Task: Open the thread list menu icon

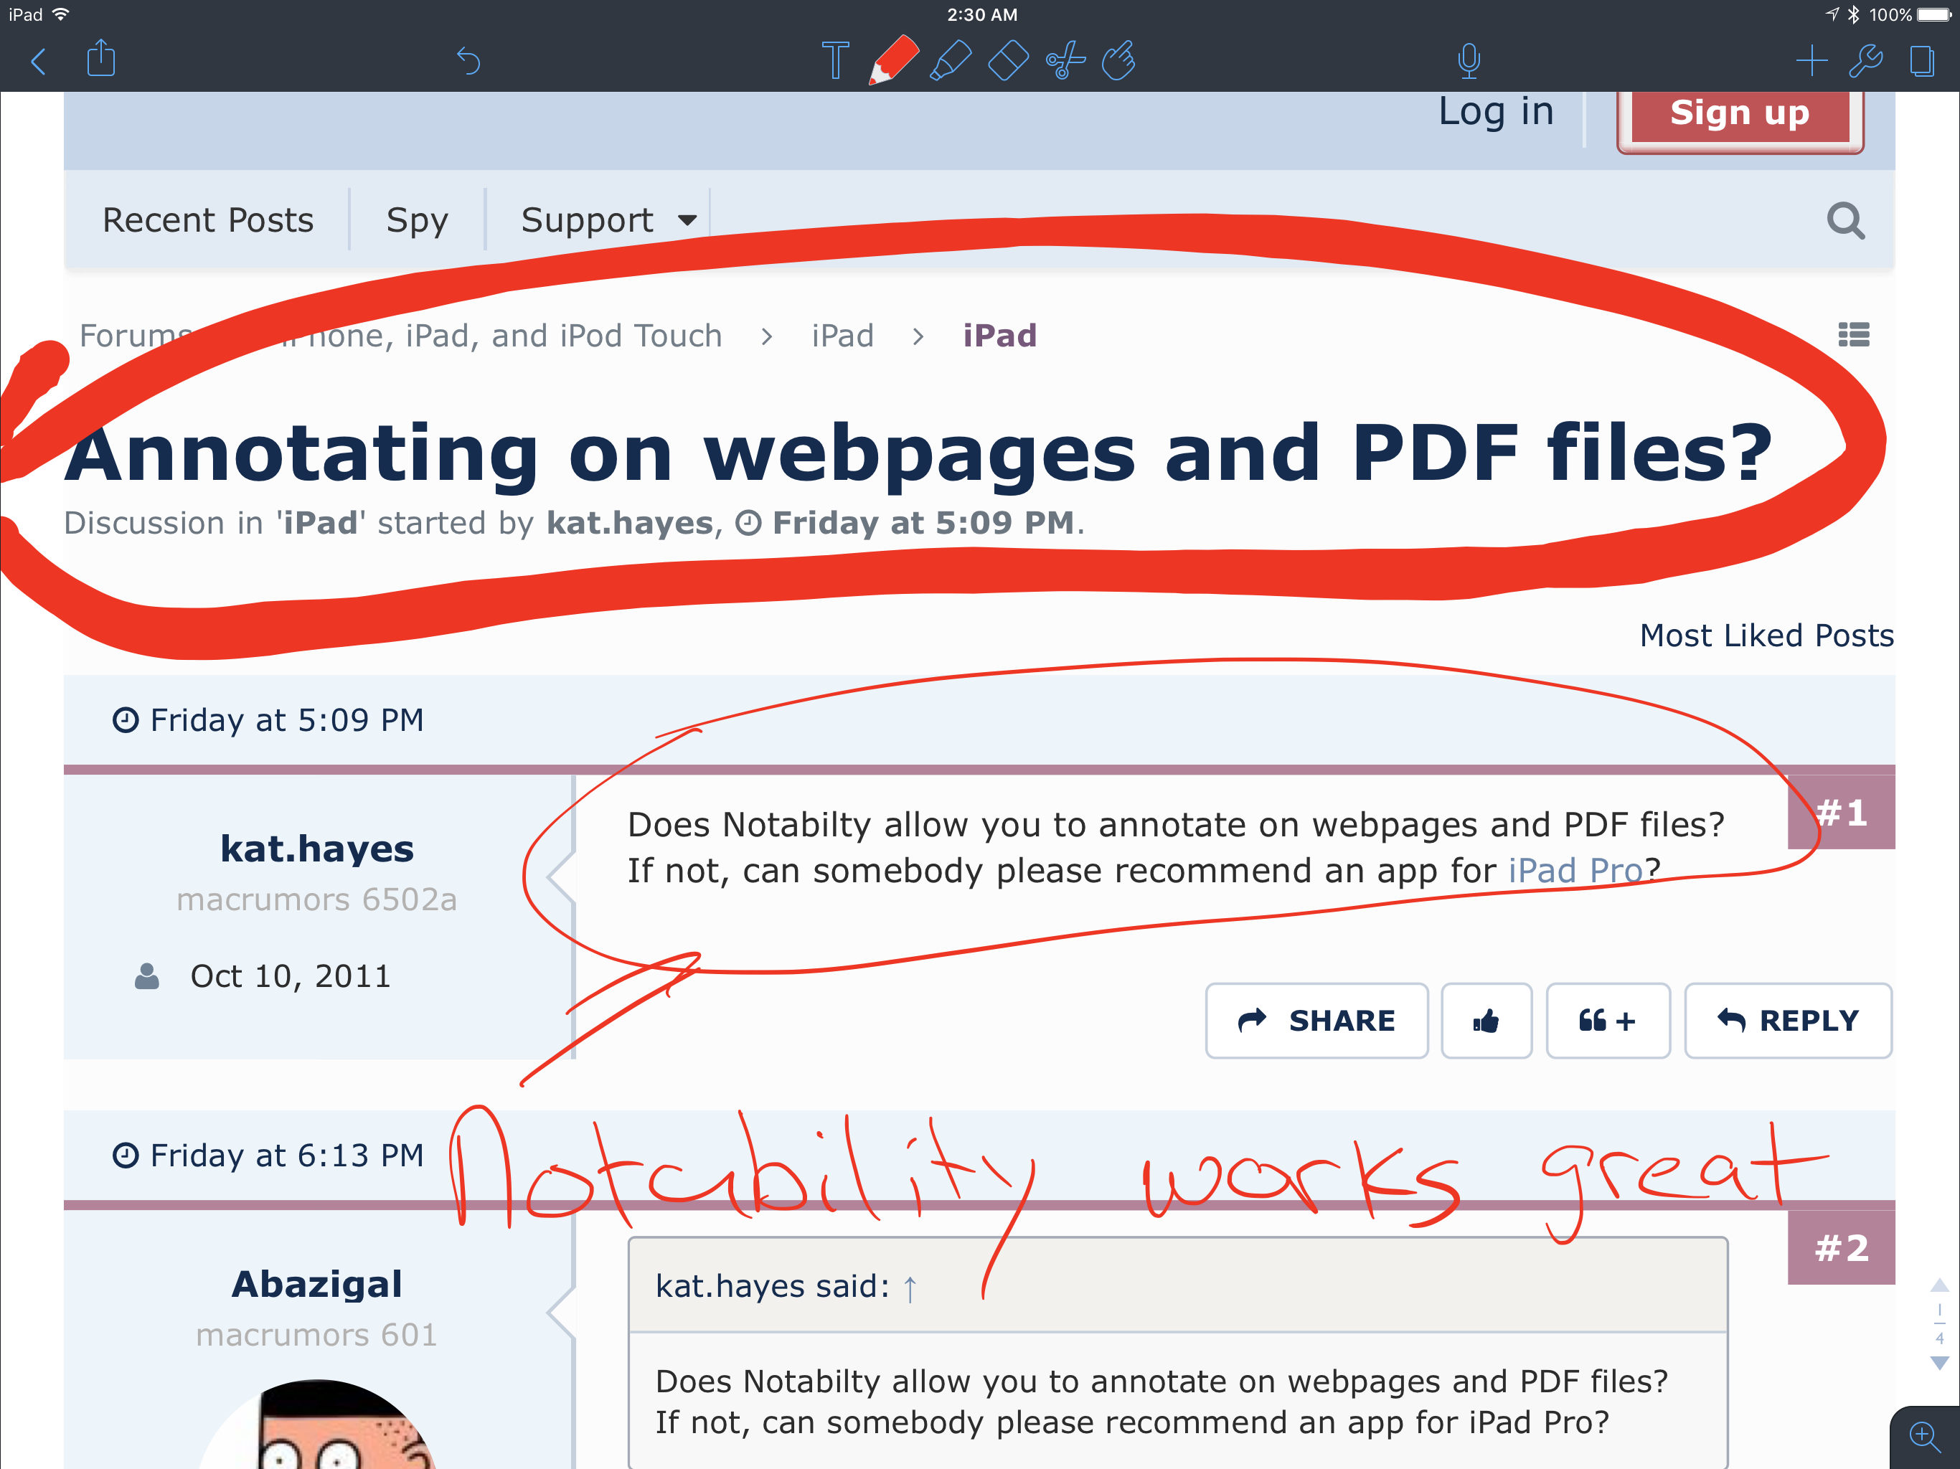Action: coord(1854,335)
